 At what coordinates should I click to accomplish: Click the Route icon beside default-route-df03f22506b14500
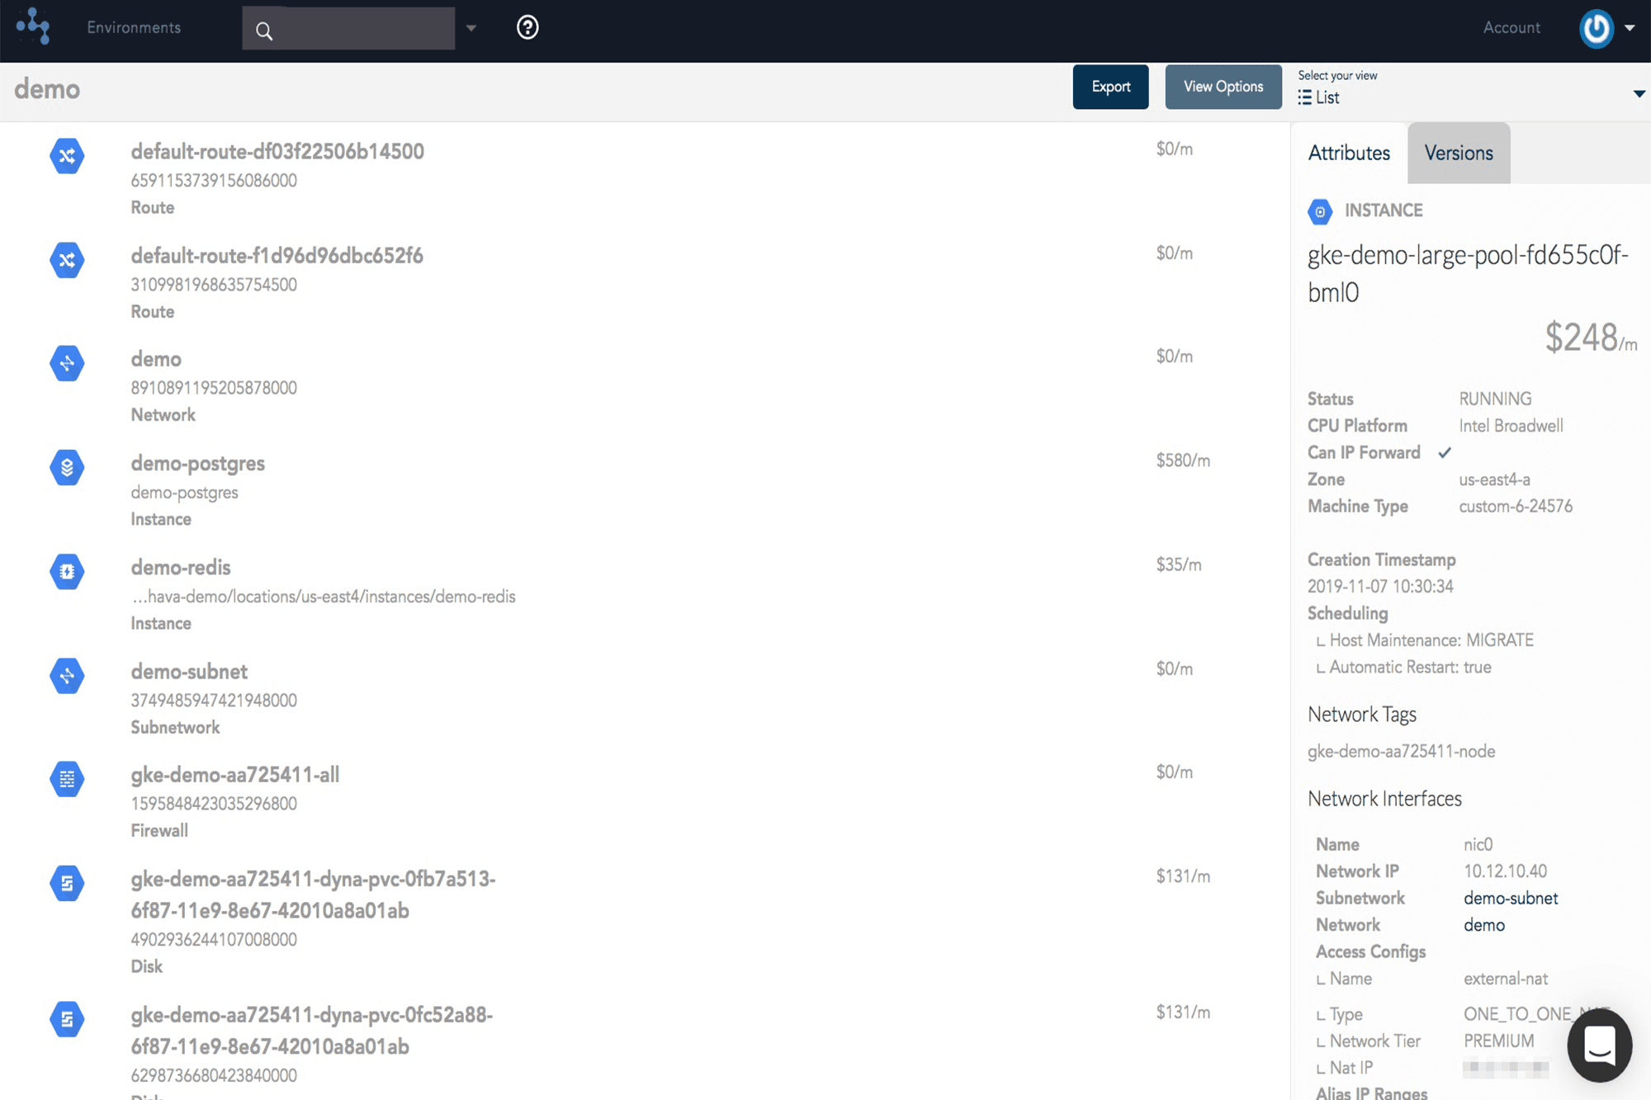[x=67, y=156]
